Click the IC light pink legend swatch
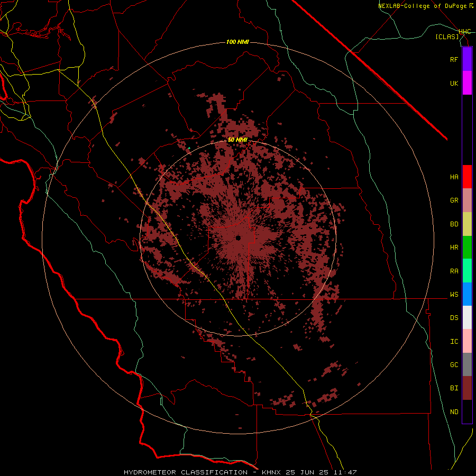 (467, 341)
